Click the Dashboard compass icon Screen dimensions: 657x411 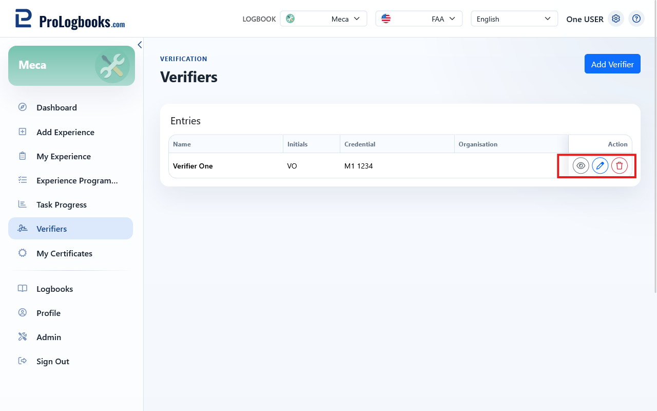(23, 107)
